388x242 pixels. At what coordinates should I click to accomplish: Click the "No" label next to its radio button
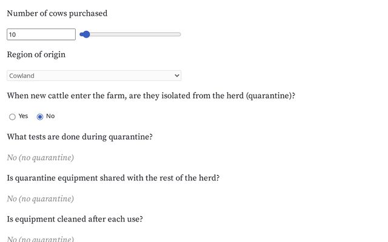tap(50, 116)
